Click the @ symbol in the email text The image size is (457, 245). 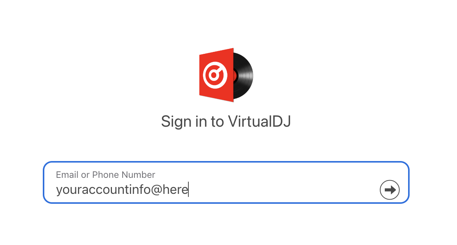pyautogui.click(x=157, y=190)
